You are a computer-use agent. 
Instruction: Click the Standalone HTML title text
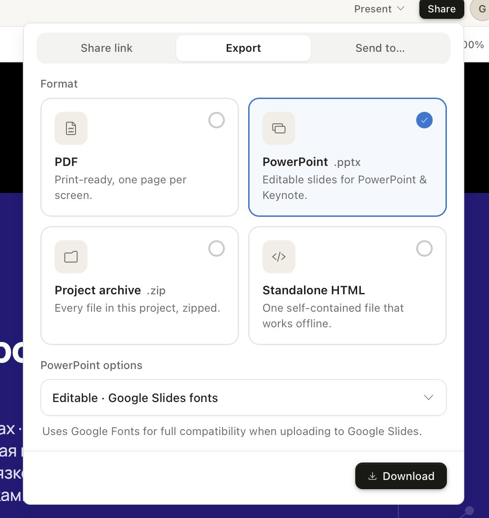tap(314, 290)
